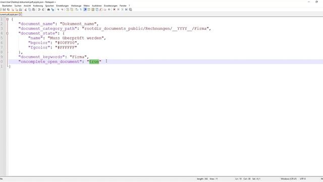Click Run macro multiple times icon
The height and width of the screenshot is (182, 323).
pos(126,10)
